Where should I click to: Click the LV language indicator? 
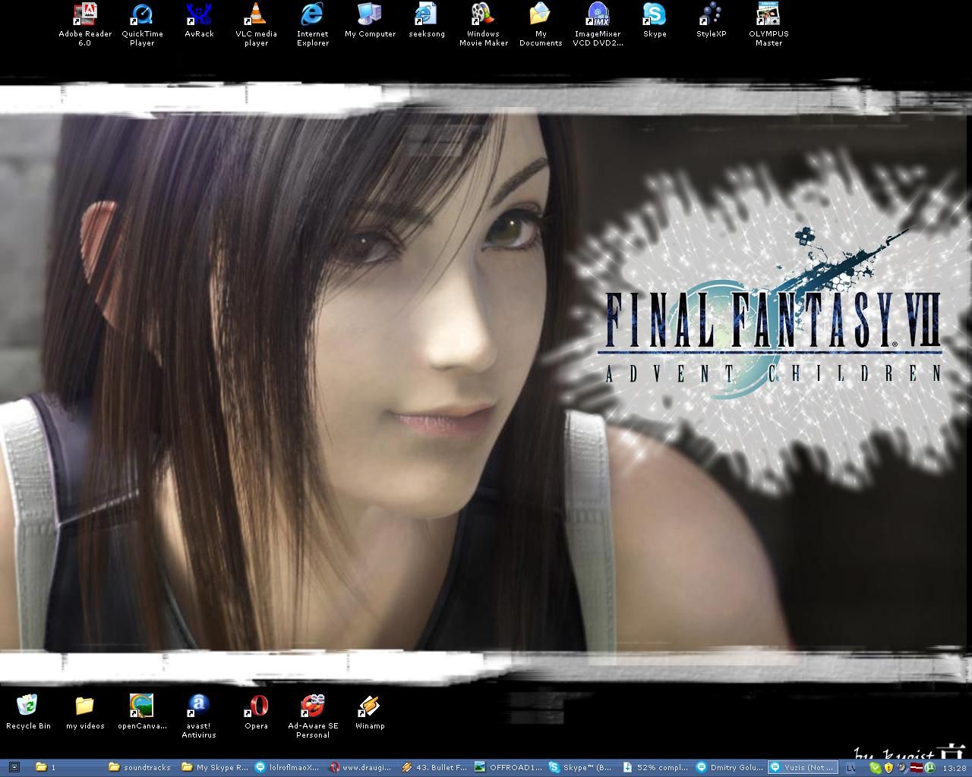[851, 768]
